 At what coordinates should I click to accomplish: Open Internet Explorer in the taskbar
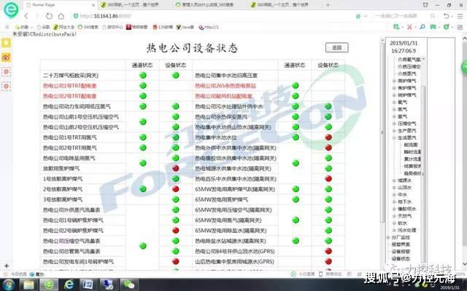pyautogui.click(x=69, y=284)
